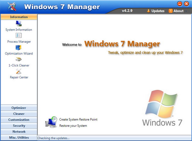The height and width of the screenshot is (141, 192).
Task: Click the Updates download arrow icon
Action: click(148, 11)
